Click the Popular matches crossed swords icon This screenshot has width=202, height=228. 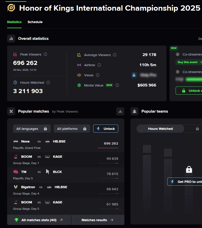coord(11,111)
